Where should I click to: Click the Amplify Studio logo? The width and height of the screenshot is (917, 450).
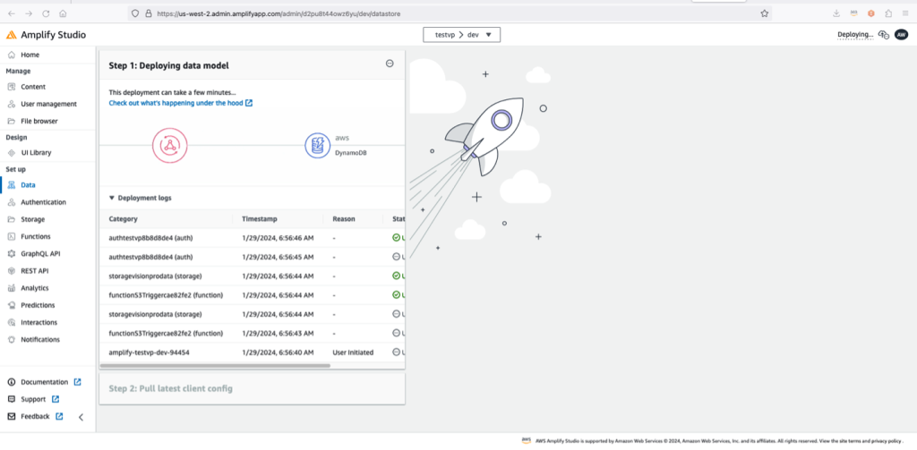[11, 35]
